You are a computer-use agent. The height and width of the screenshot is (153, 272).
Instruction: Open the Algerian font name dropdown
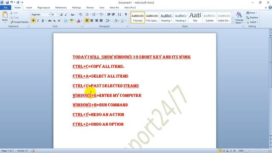click(49, 14)
